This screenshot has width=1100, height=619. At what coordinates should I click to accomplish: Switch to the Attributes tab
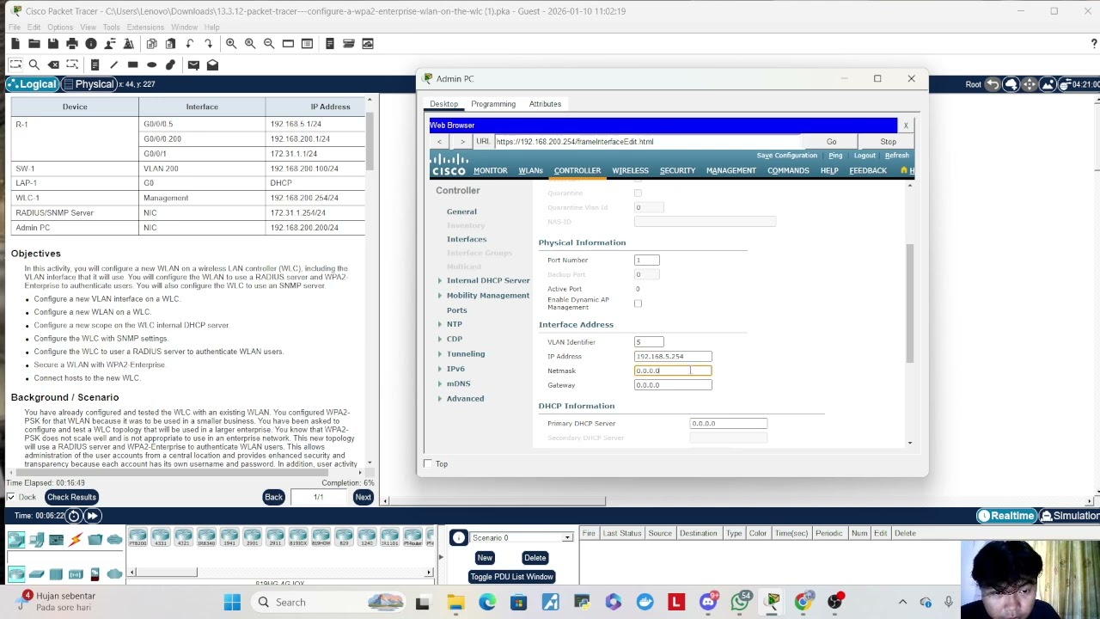545,104
